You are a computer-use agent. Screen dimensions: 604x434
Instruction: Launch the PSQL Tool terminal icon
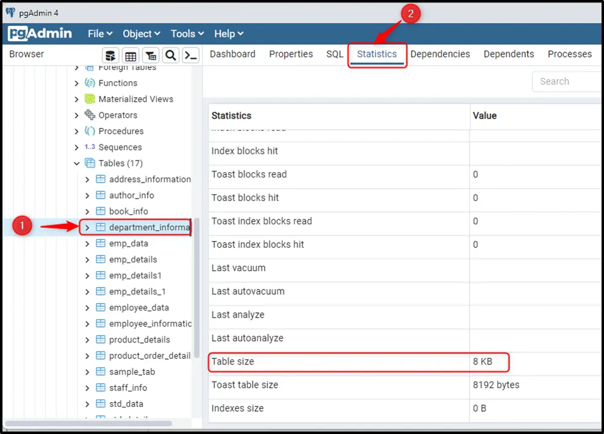[191, 55]
